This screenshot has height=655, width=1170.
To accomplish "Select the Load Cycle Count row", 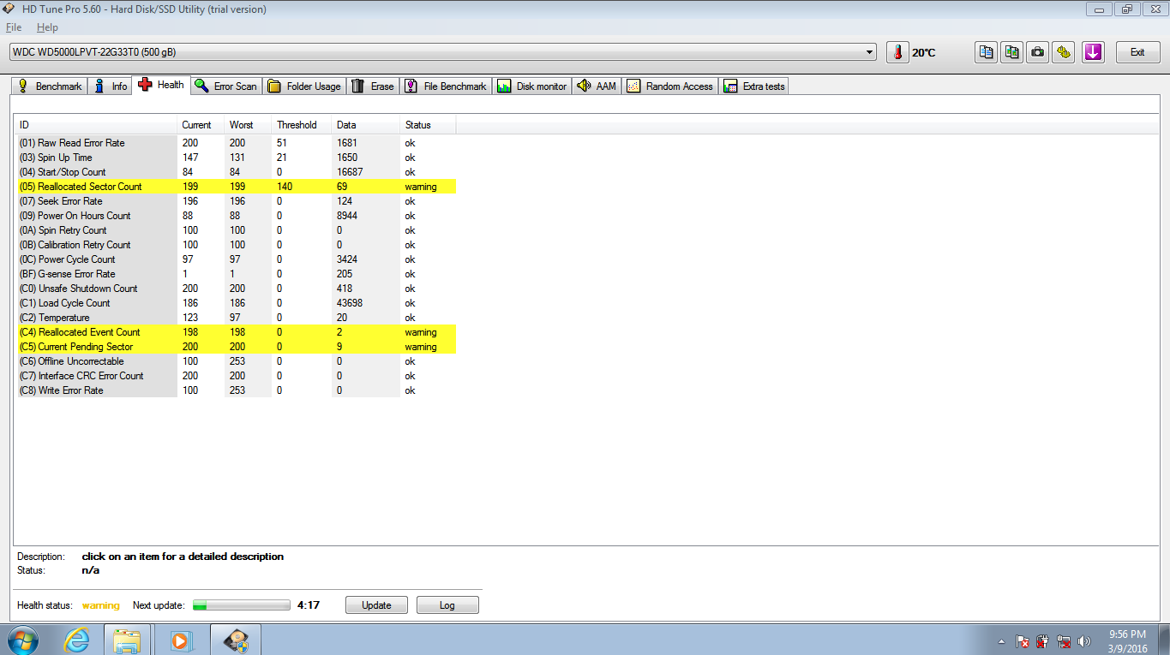I will 235,303.
